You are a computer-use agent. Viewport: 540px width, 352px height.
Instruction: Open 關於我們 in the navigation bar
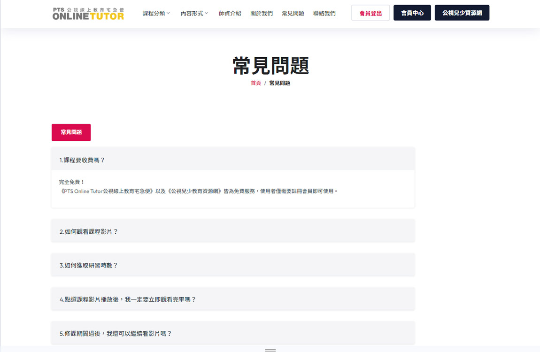coord(261,13)
